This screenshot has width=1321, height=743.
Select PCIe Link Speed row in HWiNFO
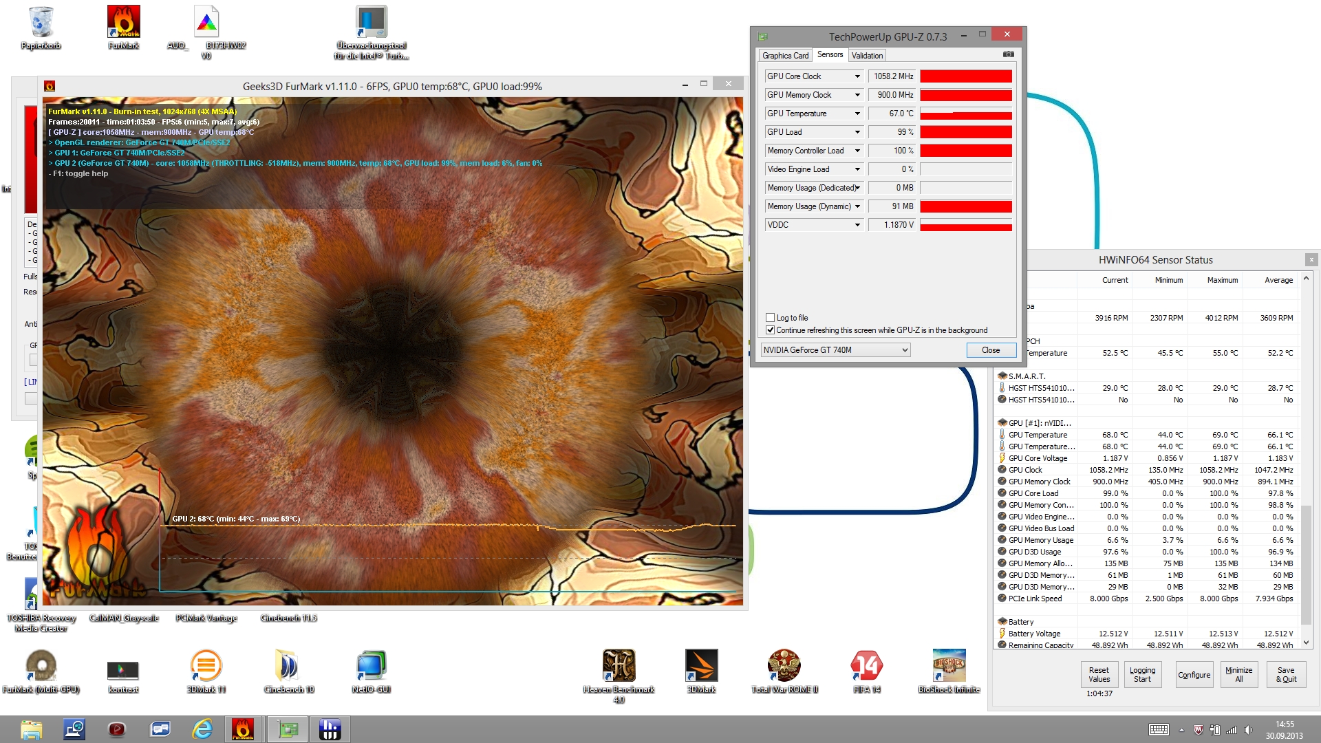coord(1146,599)
